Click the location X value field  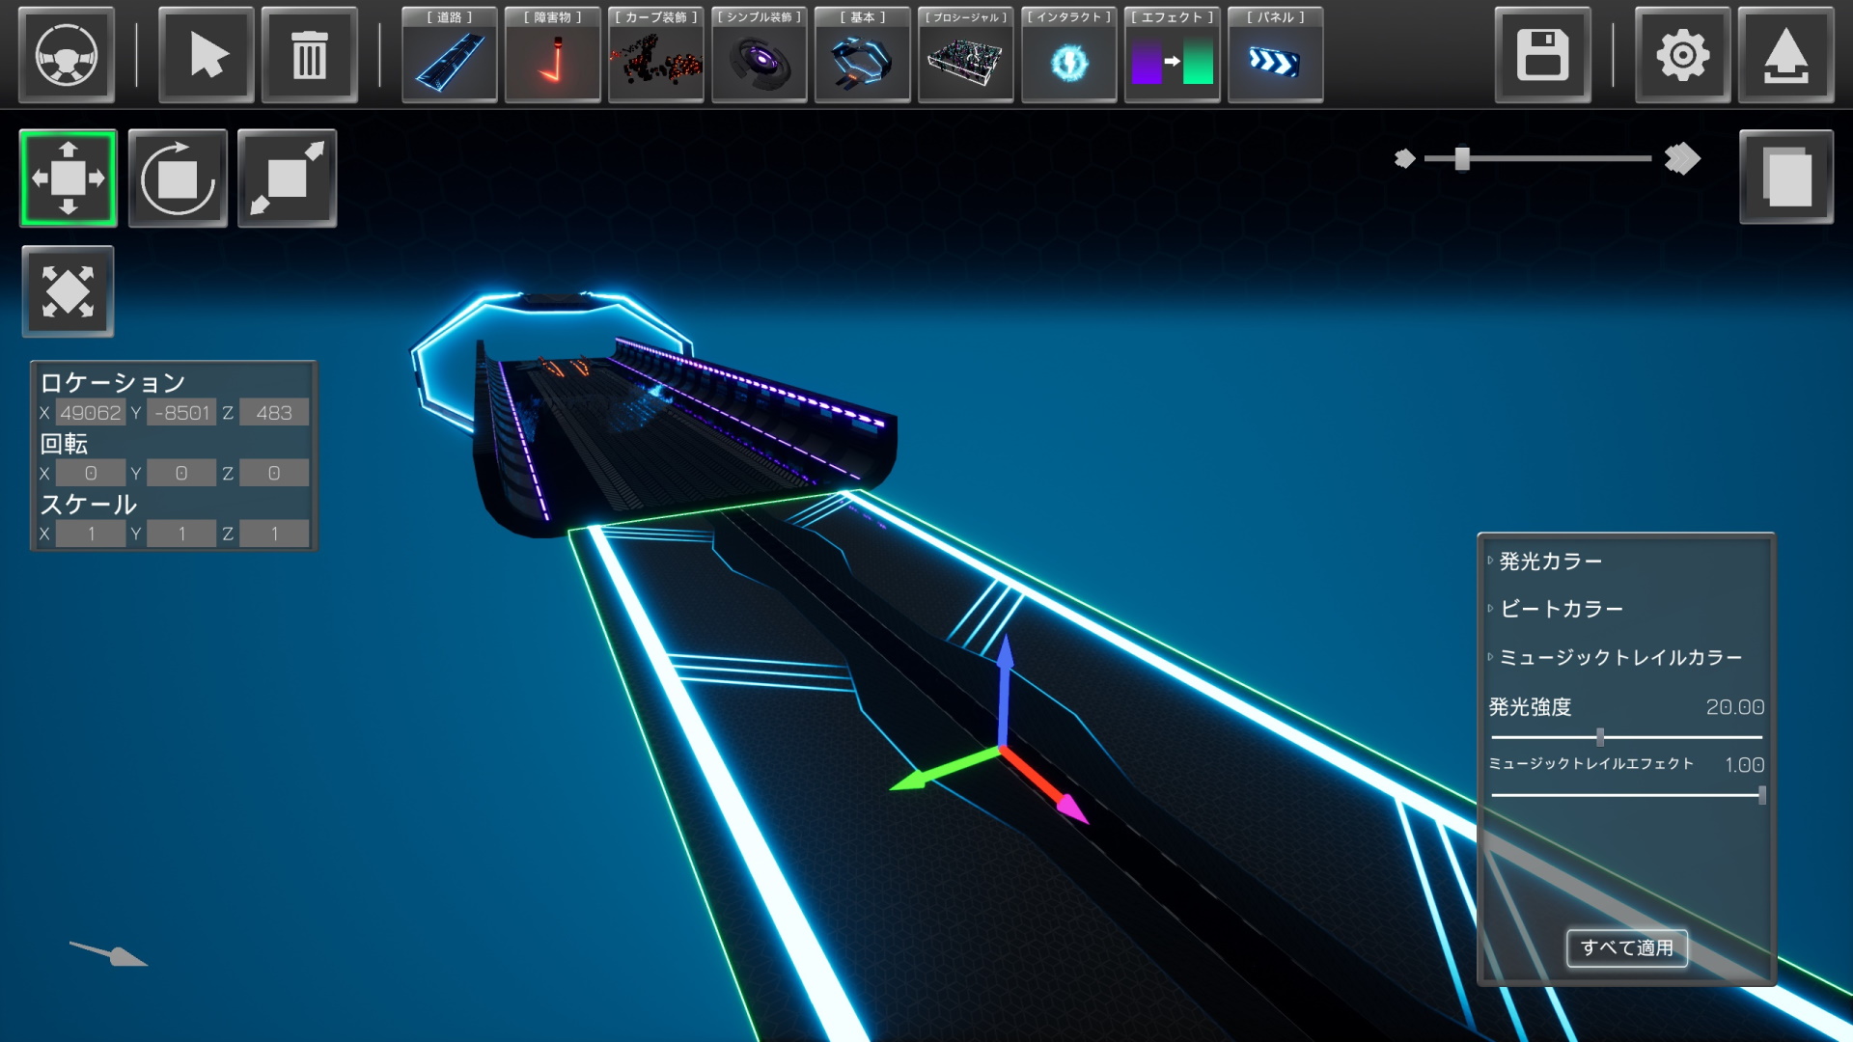[x=91, y=413]
